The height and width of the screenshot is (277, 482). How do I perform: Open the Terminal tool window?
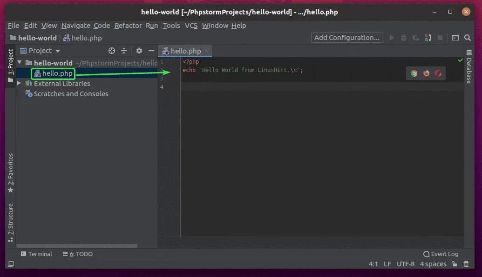[x=36, y=254]
